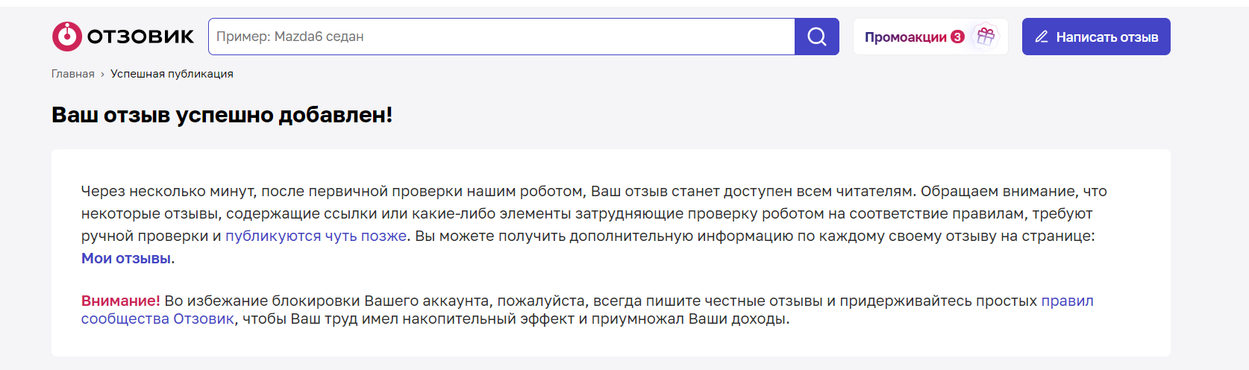The height and width of the screenshot is (370, 1249).
Task: Open the Промоакции promotions link
Action: [x=905, y=37]
